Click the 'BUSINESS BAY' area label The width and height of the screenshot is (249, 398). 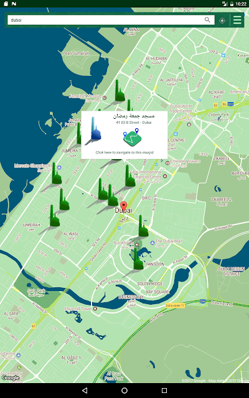[x=131, y=297]
